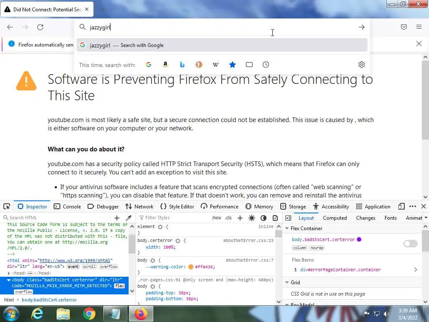Collapse Flex Container section

[x=287, y=229]
